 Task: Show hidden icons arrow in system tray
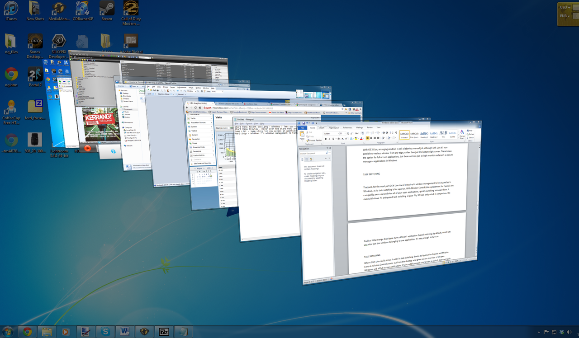coord(539,332)
